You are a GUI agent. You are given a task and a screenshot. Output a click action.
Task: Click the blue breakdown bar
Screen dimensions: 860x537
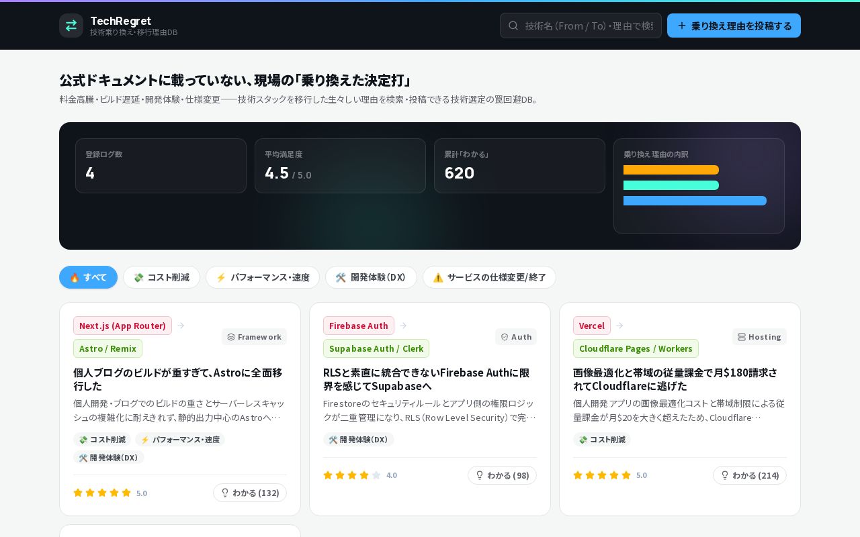pyautogui.click(x=695, y=201)
